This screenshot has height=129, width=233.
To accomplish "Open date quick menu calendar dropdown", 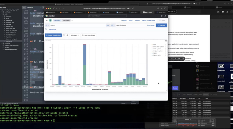I will click(x=113, y=25).
